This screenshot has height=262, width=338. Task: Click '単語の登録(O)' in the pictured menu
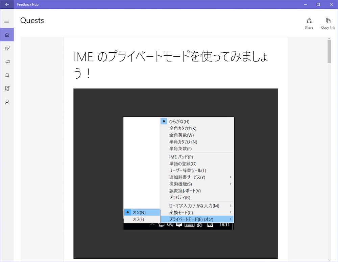[183, 164]
